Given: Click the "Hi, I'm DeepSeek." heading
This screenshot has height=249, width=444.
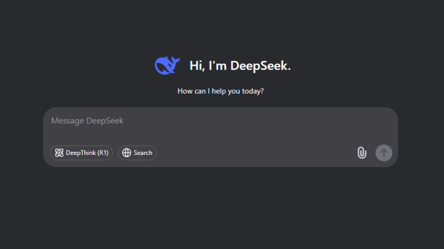Looking at the screenshot, I should (240, 66).
